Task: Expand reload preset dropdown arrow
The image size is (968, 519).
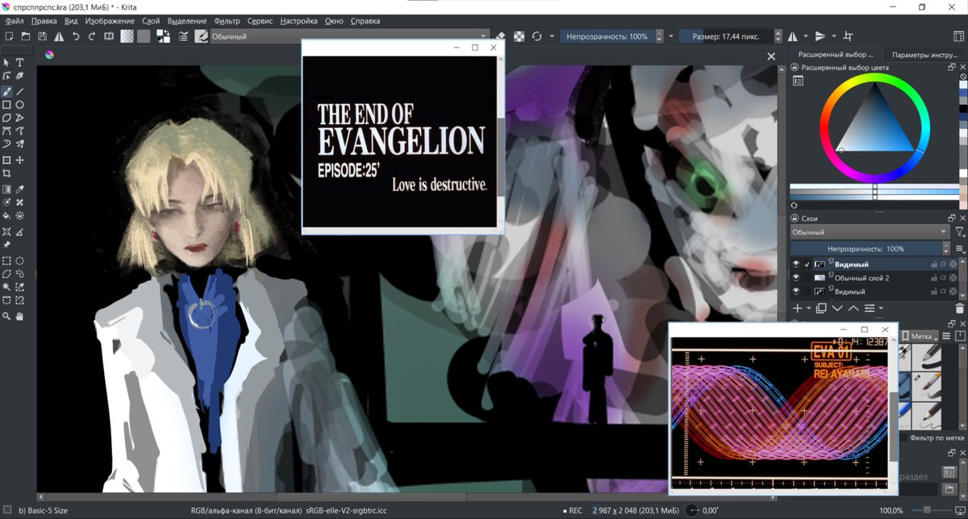Action: (552, 36)
